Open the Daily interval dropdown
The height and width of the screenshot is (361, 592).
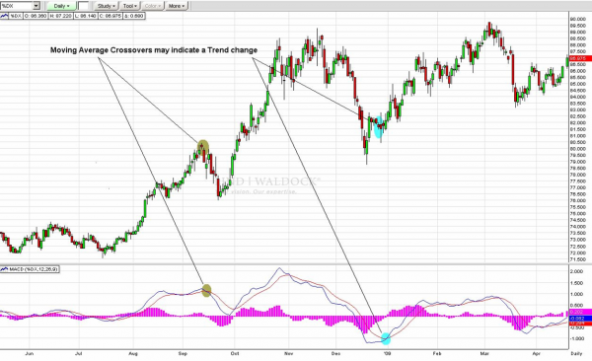61,6
